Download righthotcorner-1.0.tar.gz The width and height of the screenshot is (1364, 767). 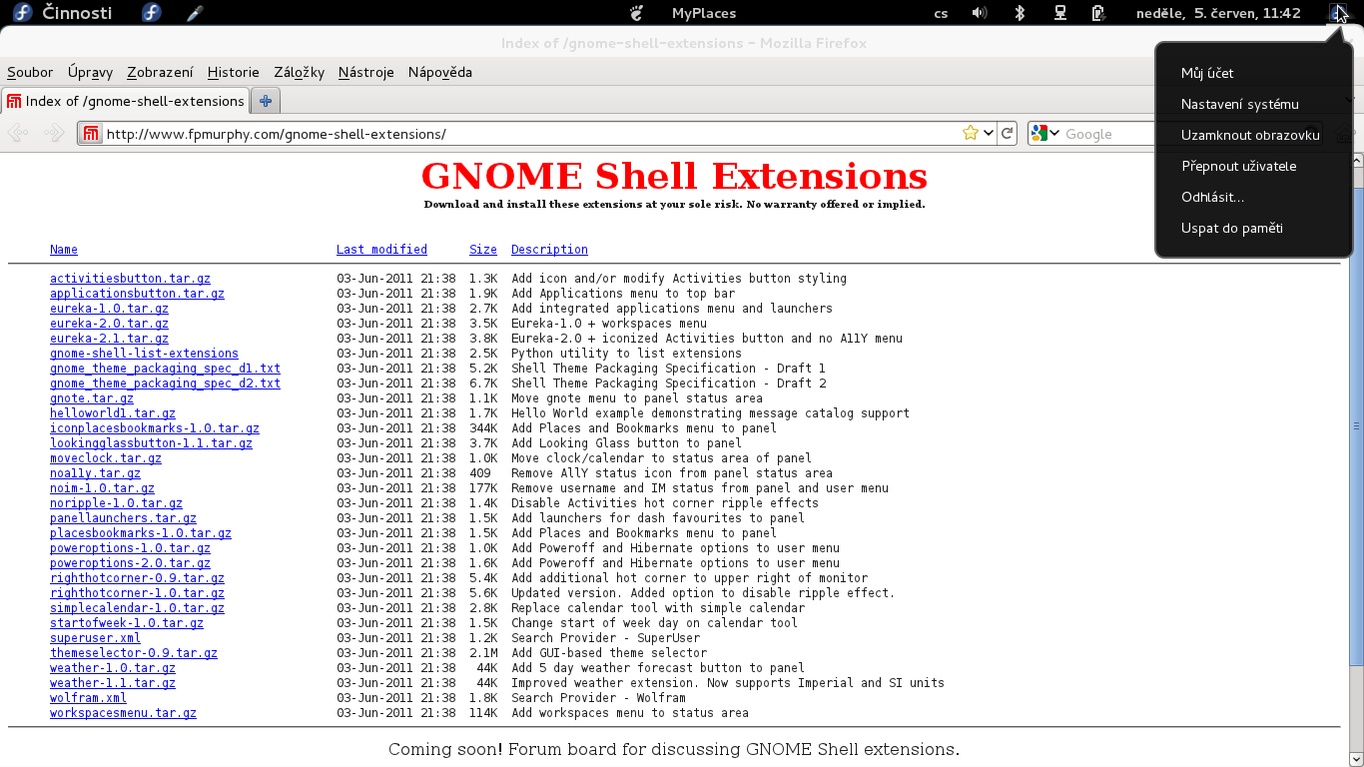137,593
